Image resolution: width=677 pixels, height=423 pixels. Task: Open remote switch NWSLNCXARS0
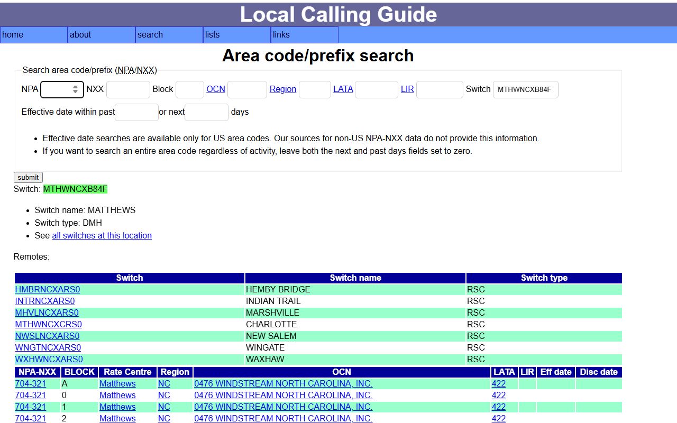pyautogui.click(x=47, y=336)
